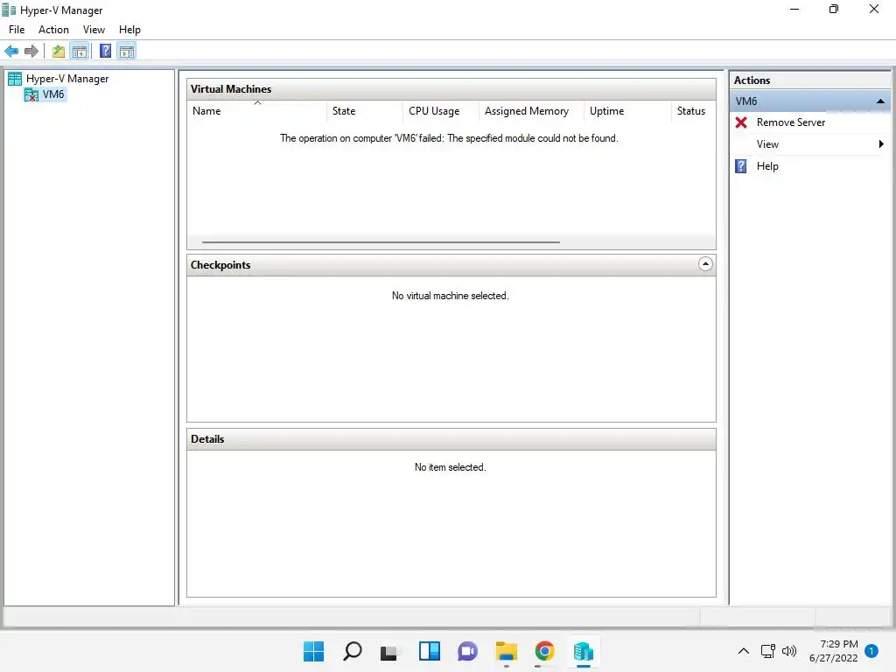
Task: Click the volume speaker tray icon
Action: [789, 651]
